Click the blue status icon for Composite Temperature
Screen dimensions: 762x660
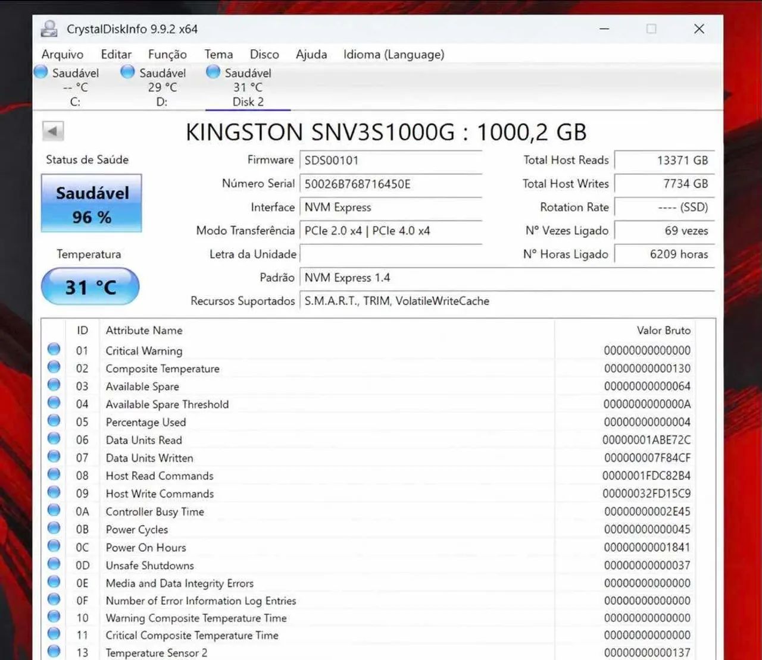coord(54,367)
